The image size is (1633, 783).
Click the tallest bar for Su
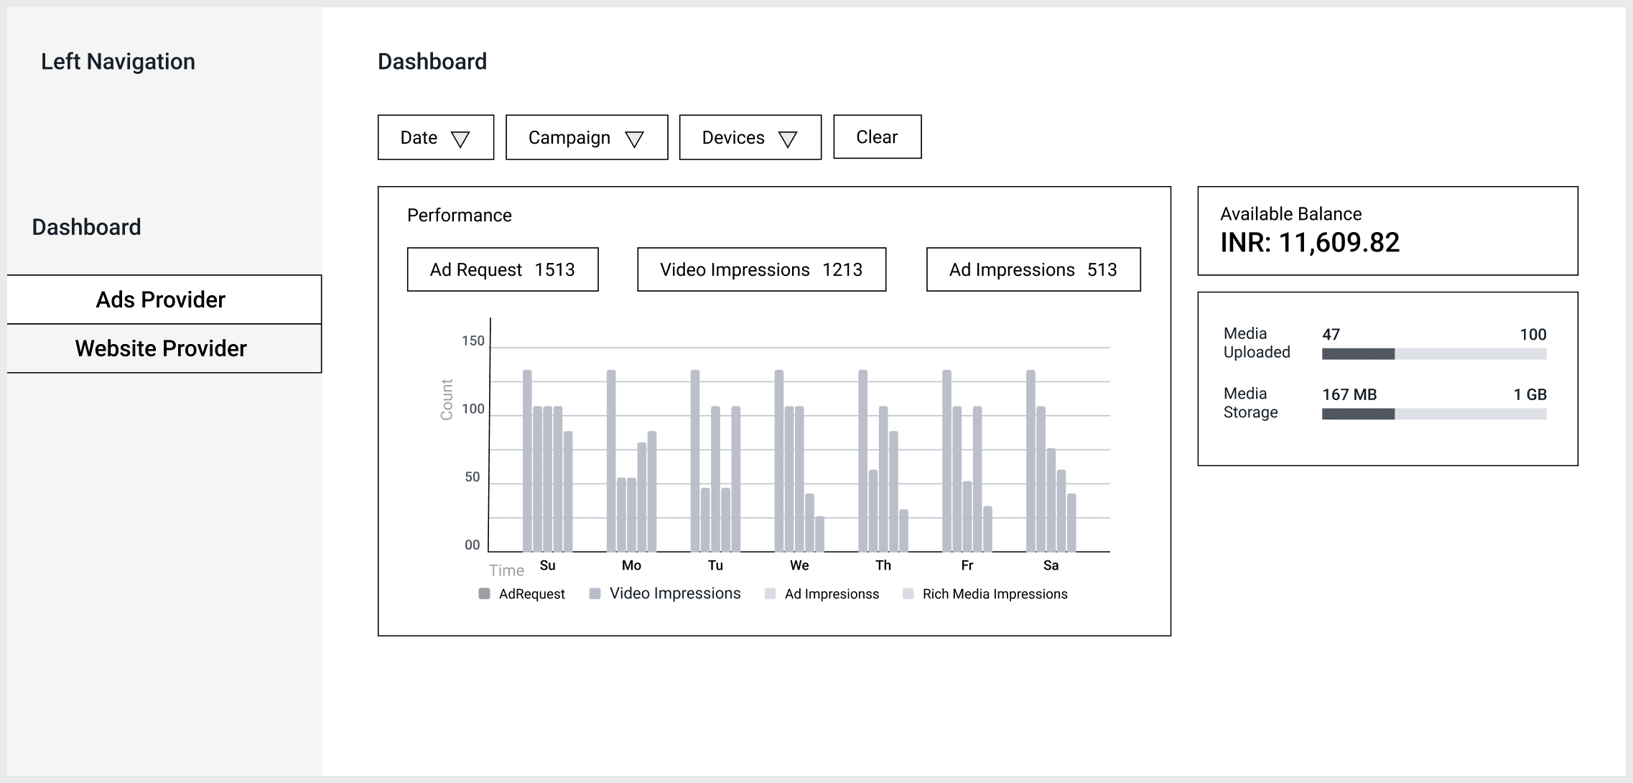point(527,460)
